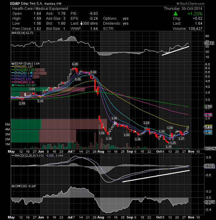Image resolution: width=216 pixels, height=220 pixels.
Task: Click the volume bars icon in legend
Action: [13, 85]
